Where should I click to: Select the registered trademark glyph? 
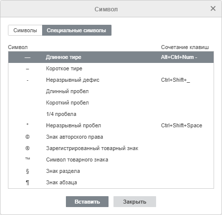27,148
